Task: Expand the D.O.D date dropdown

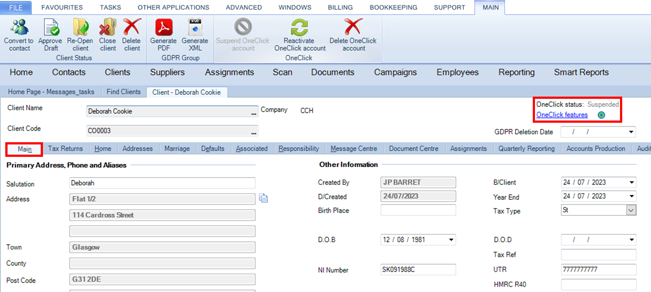Action: coord(631,240)
